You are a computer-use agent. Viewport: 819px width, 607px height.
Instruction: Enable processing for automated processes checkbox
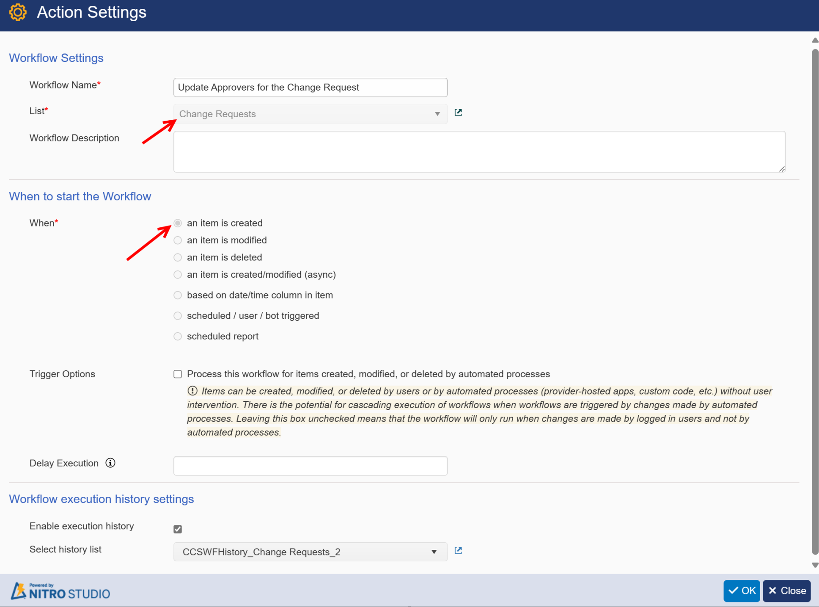click(178, 374)
